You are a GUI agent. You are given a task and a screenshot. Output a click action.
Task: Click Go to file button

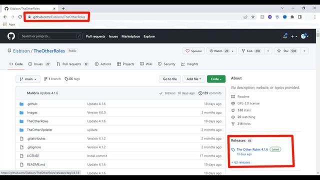pyautogui.click(x=170, y=79)
